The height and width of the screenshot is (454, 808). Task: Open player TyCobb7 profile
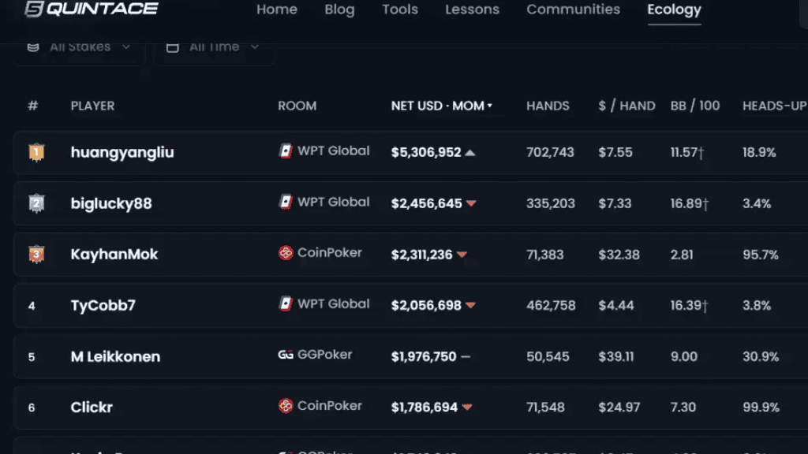[103, 305]
